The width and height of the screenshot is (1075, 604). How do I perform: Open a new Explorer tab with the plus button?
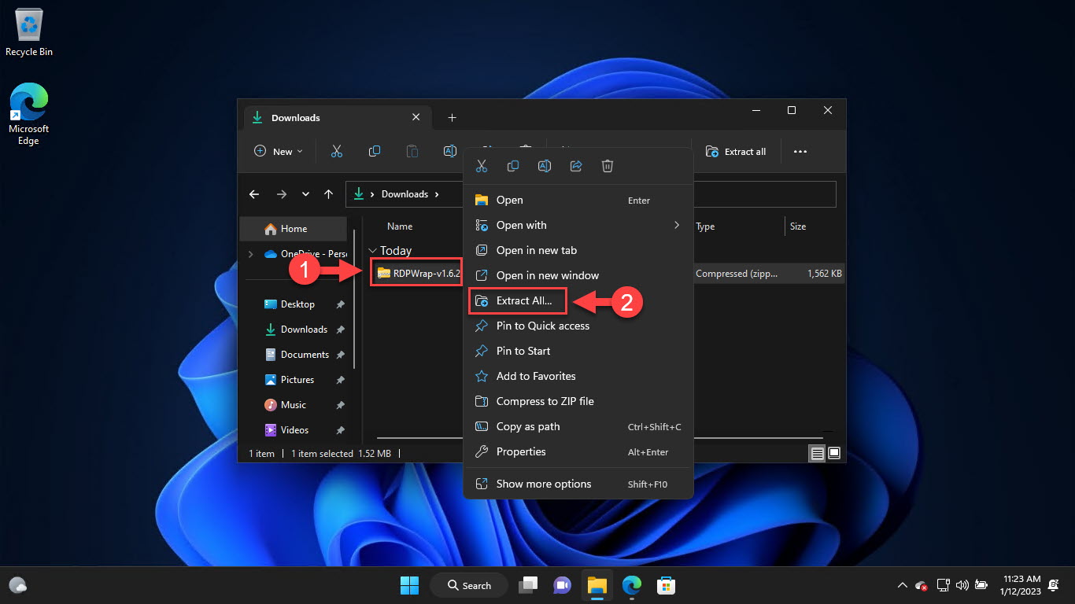point(452,117)
